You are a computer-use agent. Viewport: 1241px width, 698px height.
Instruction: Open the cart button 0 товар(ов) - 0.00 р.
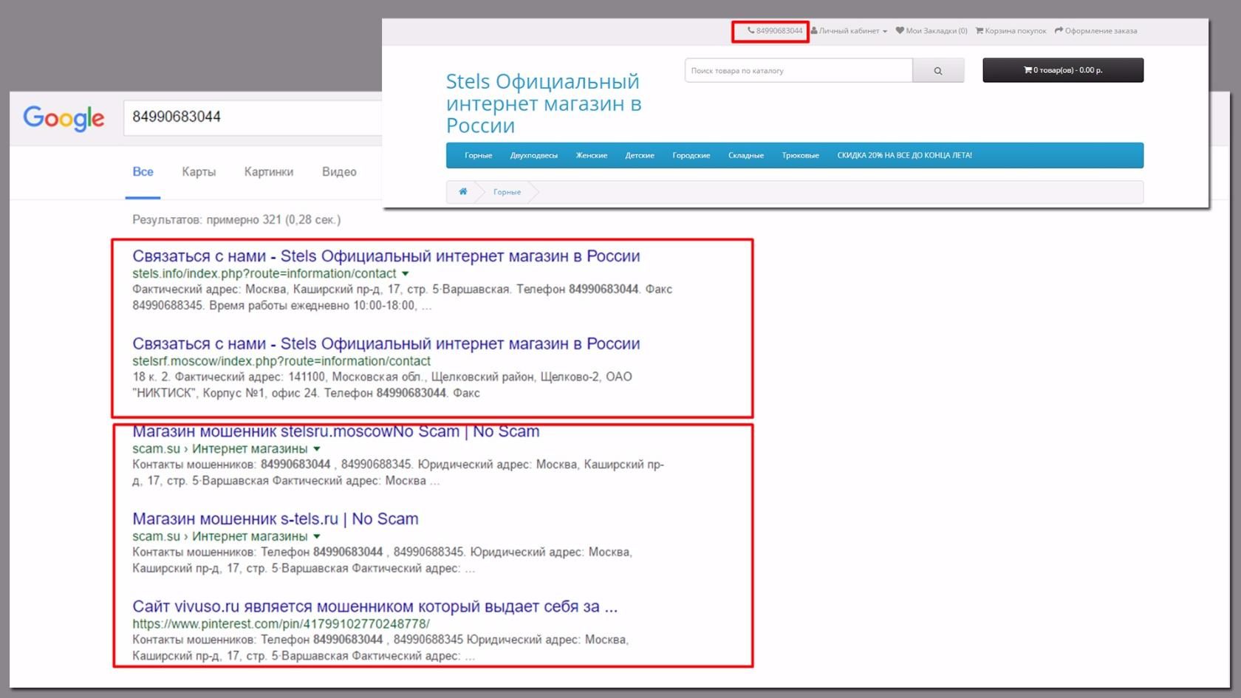pos(1063,70)
